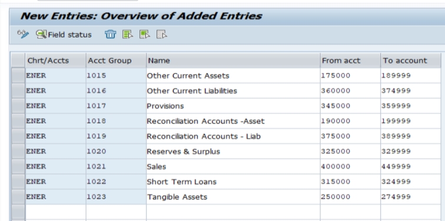Click account group cell 1019
445x221 pixels.
point(116,136)
